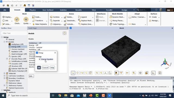Click the mesh Info icon

[4, 21]
